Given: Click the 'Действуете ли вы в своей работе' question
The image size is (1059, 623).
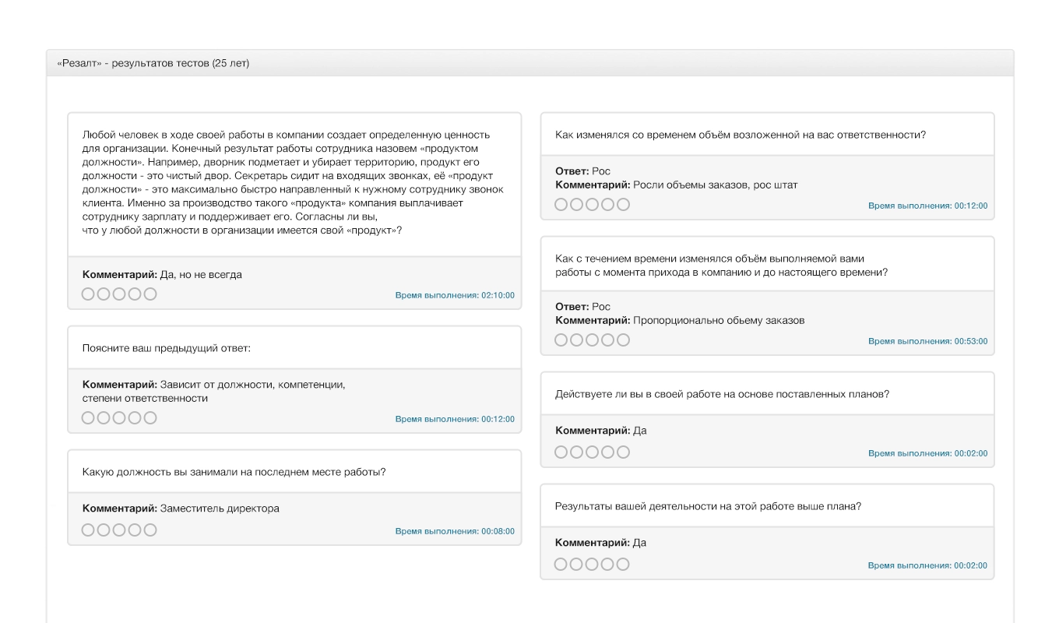Looking at the screenshot, I should (x=722, y=393).
